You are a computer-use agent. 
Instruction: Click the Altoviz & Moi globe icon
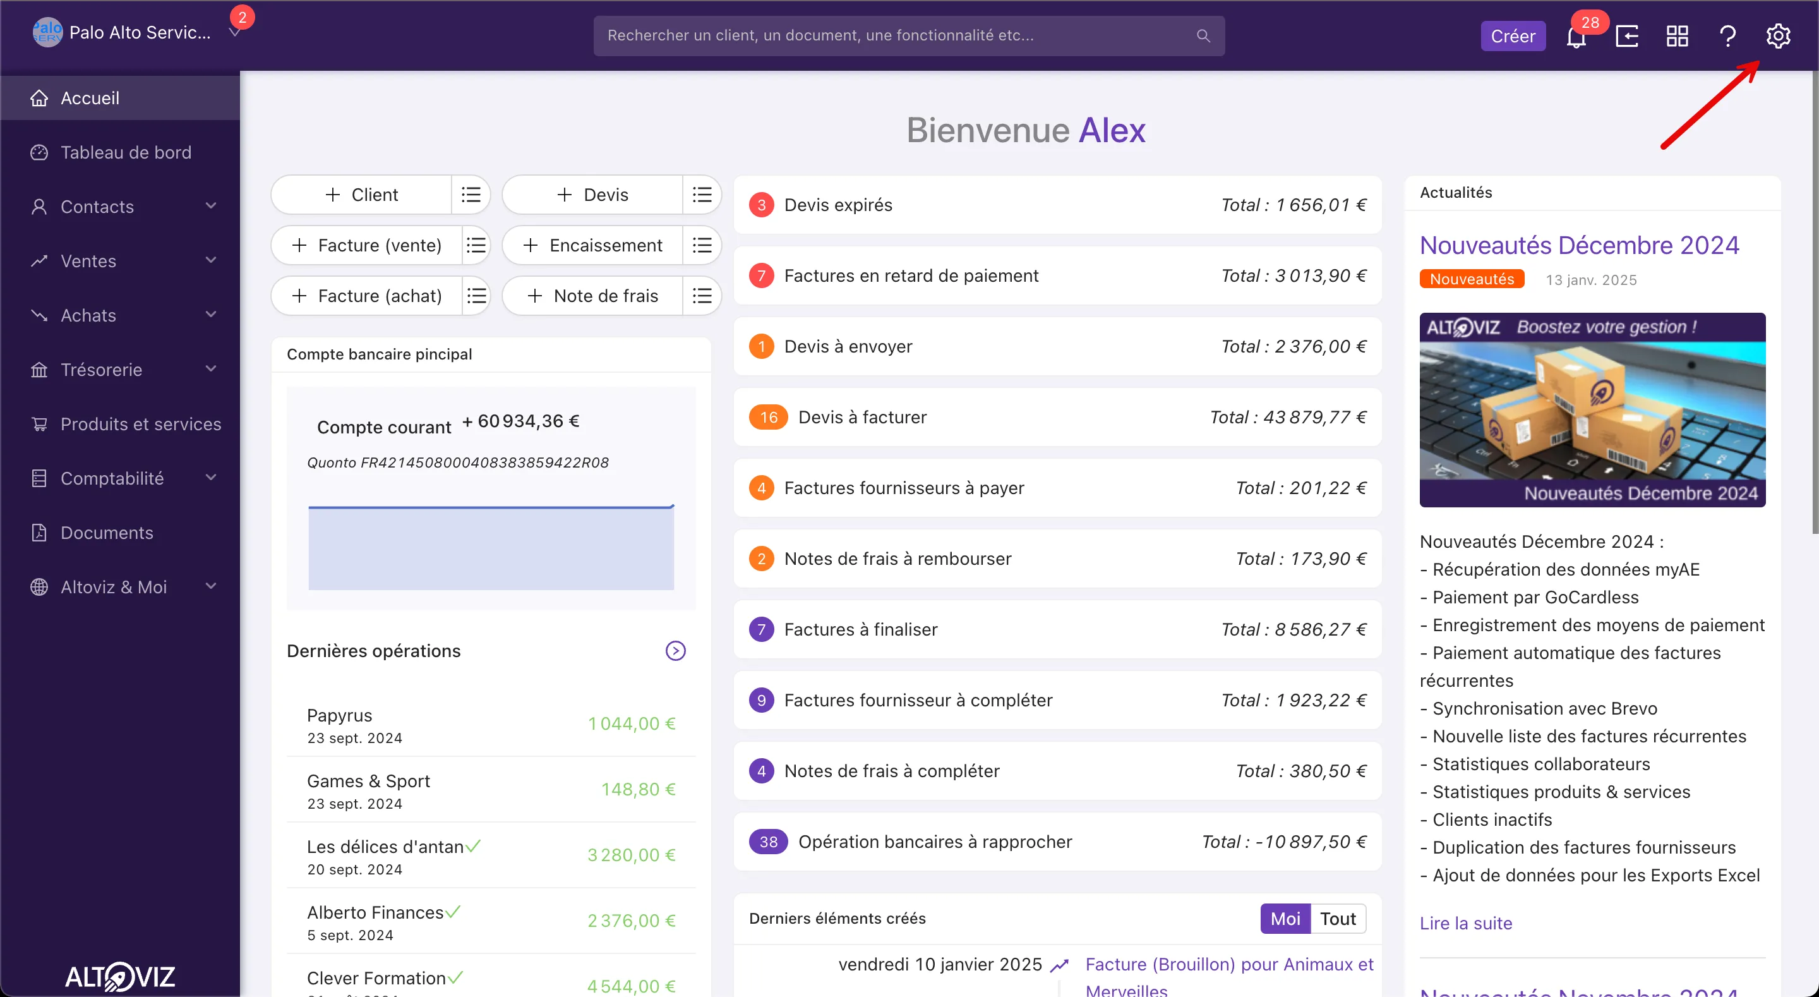coord(39,587)
